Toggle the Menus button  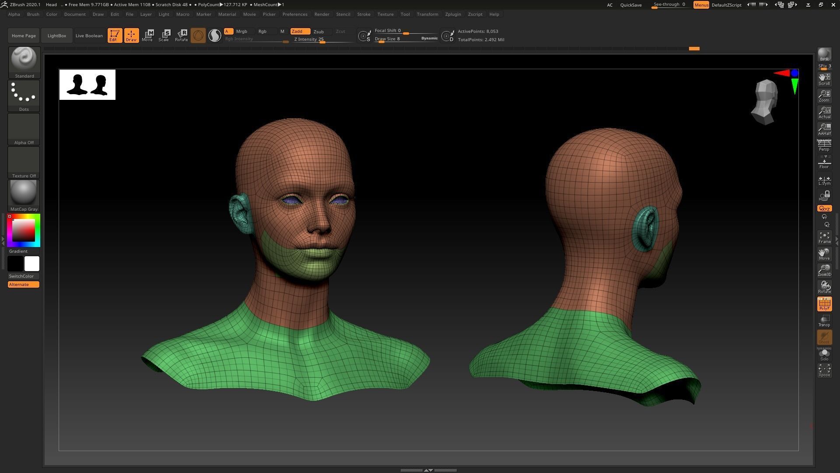click(701, 5)
